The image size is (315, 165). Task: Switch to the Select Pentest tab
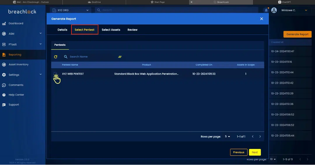pos(85,30)
